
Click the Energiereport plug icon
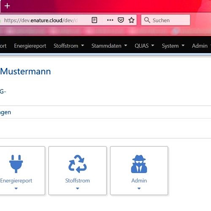tap(16, 164)
